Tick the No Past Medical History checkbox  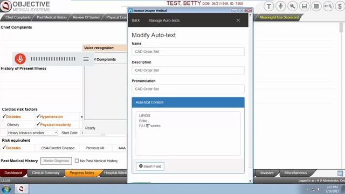tap(77, 161)
